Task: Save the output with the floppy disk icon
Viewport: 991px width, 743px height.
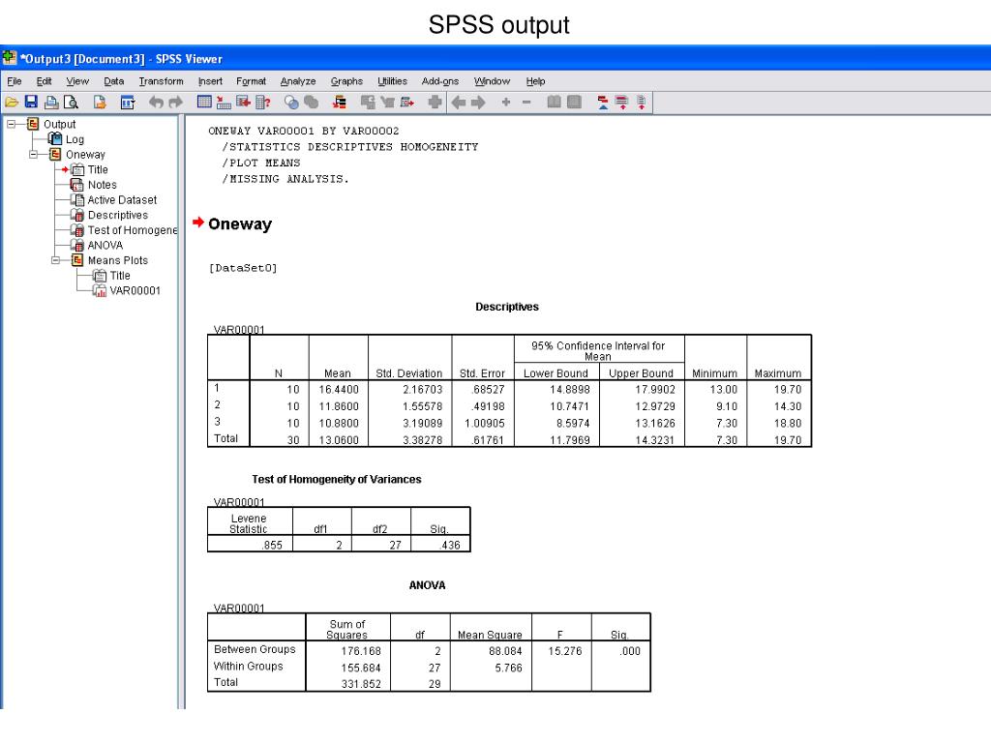Action: tap(31, 102)
